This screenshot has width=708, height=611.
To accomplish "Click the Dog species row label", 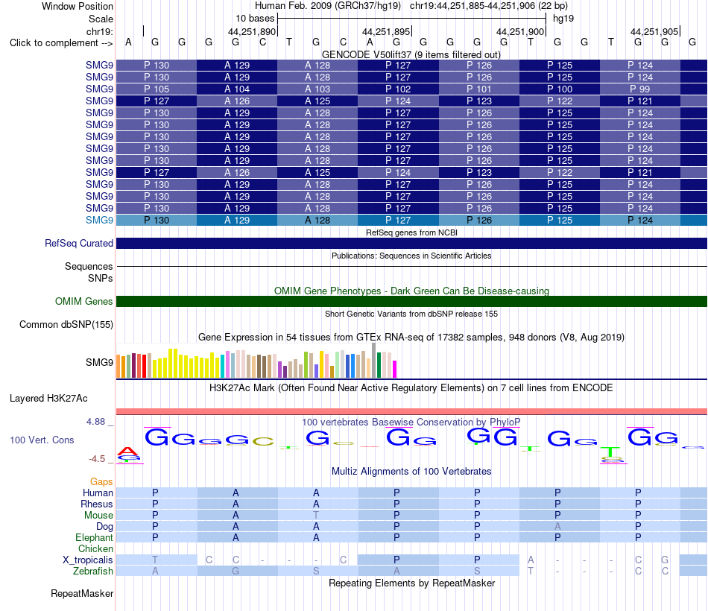I will point(104,526).
